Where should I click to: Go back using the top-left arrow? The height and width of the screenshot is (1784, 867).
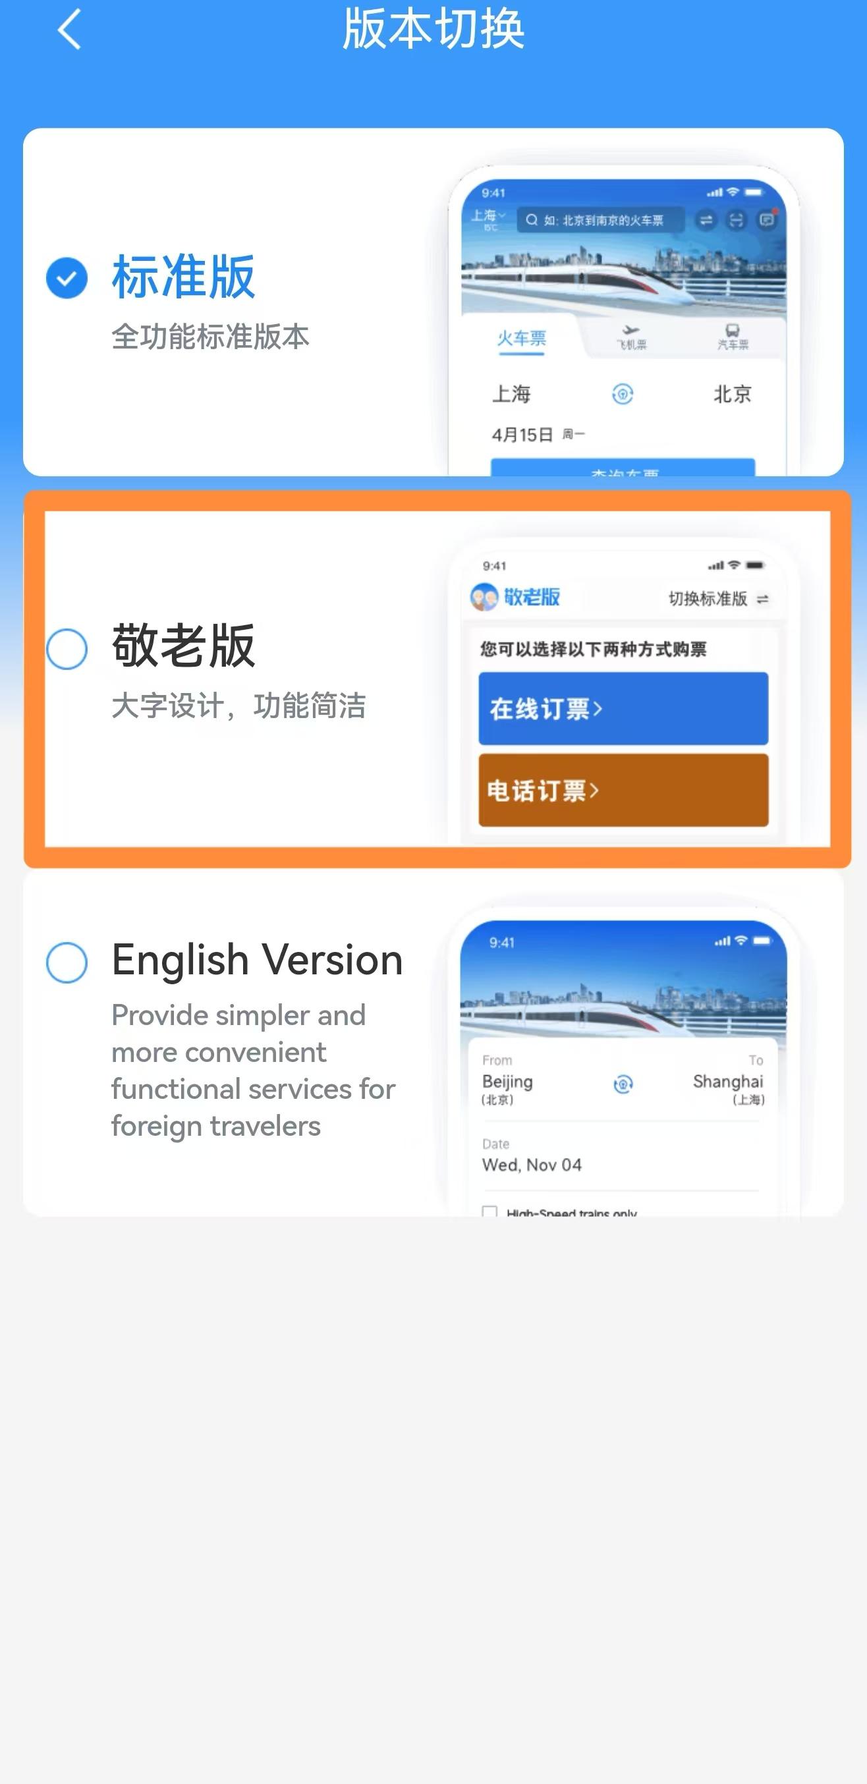[x=69, y=29]
